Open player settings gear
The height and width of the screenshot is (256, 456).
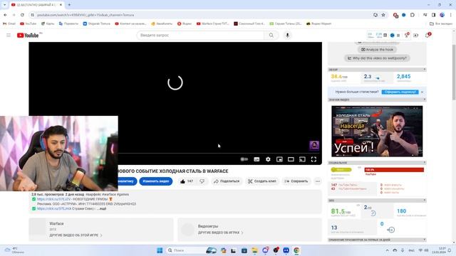(268, 159)
